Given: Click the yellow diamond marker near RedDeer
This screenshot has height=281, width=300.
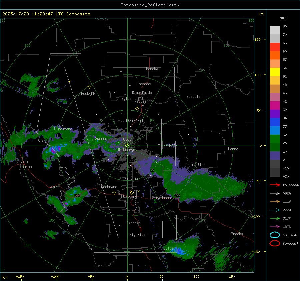Looking at the screenshot, I should tap(137, 109).
